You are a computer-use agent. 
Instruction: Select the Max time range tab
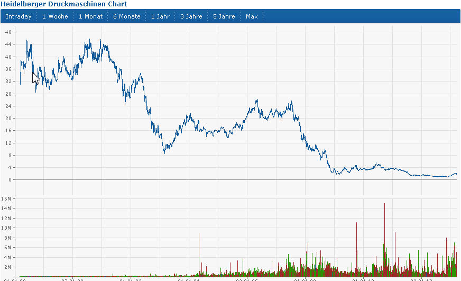252,16
